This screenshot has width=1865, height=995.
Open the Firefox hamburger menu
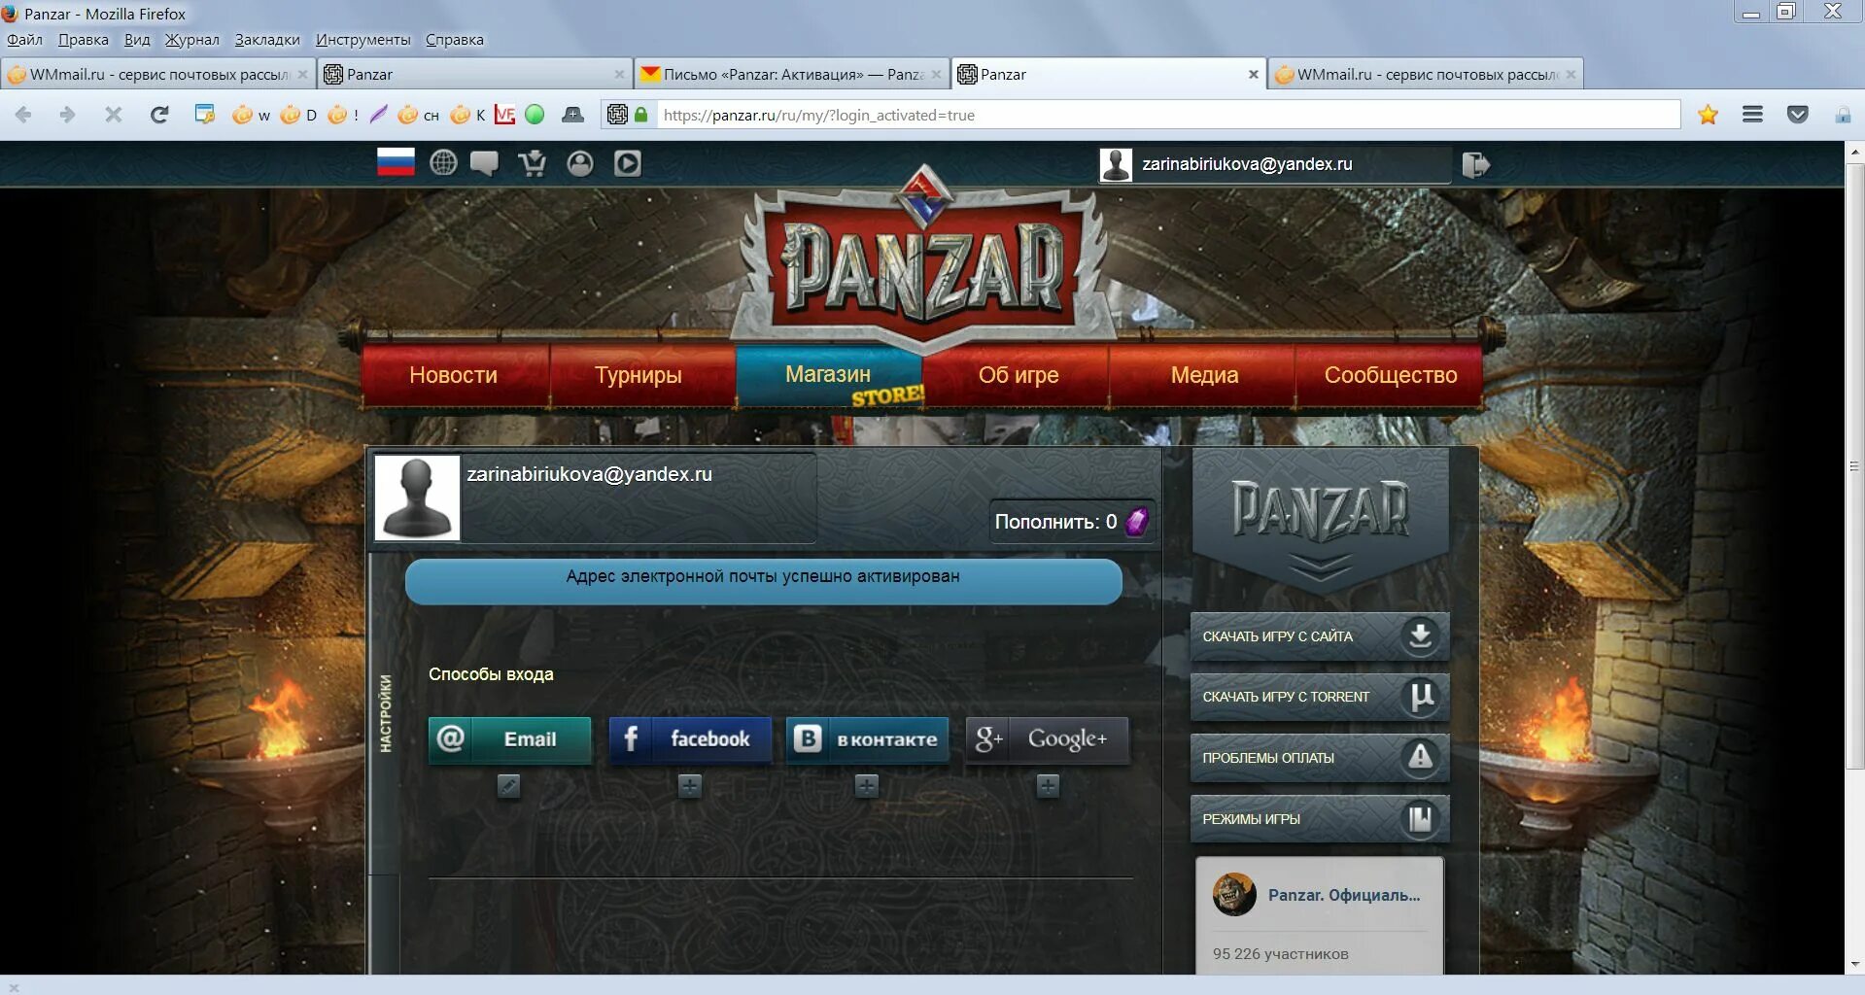point(1752,115)
